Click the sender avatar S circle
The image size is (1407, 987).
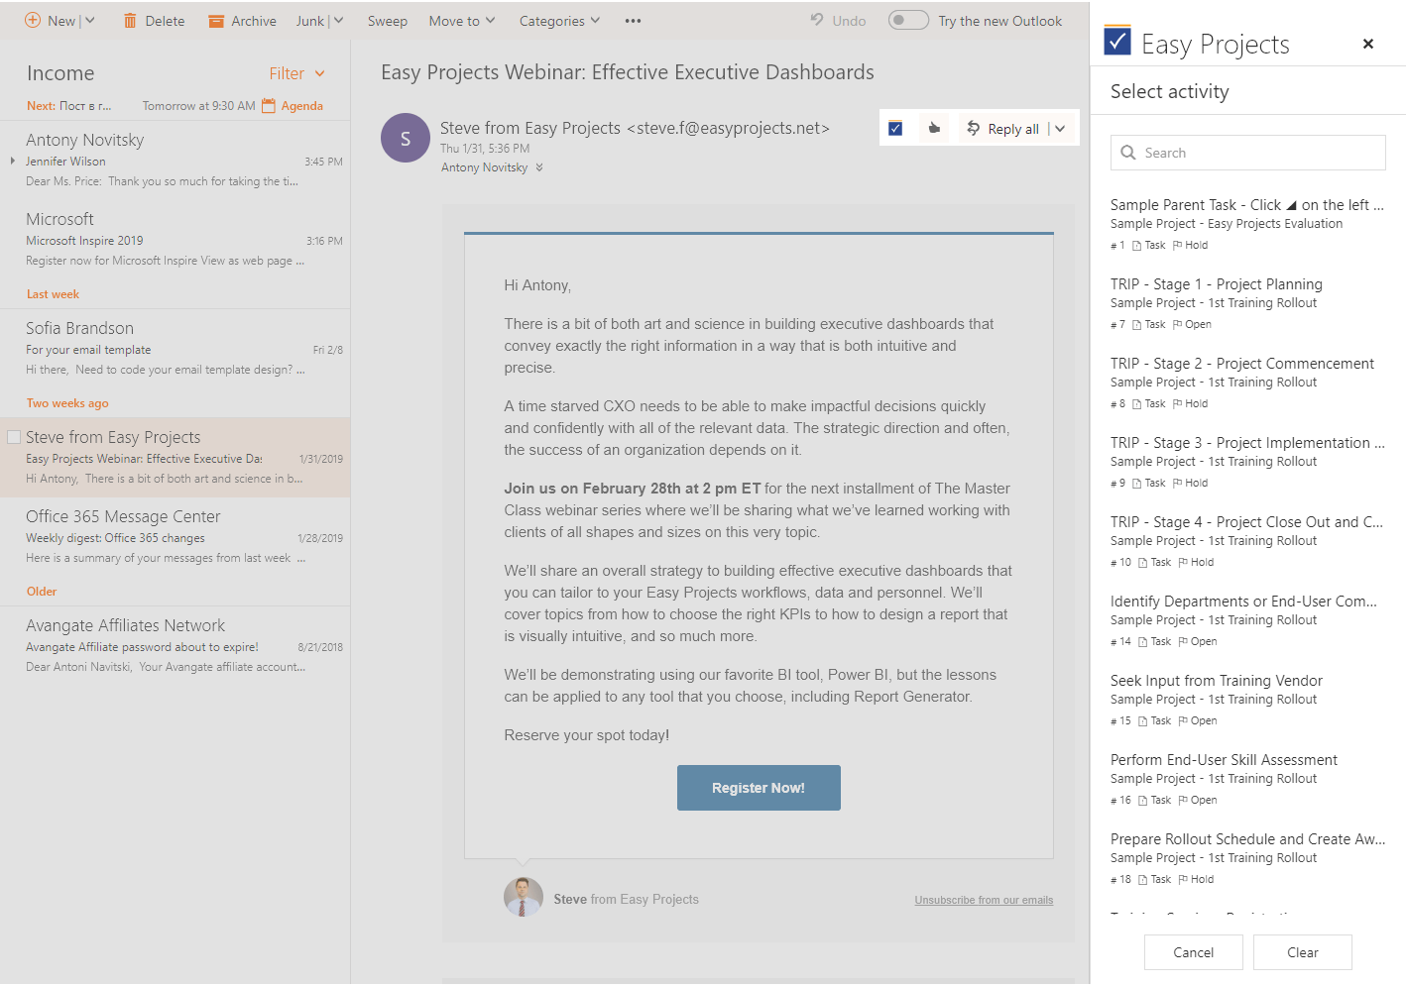[x=406, y=138]
